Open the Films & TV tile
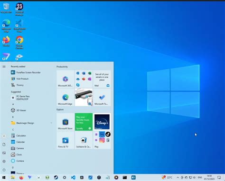Image resolution: width=225 pixels, height=181 pixels. [x=66, y=140]
